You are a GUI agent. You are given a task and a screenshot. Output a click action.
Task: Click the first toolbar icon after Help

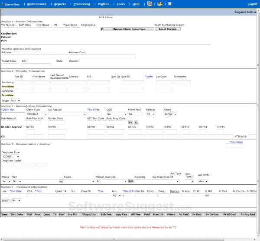(x=149, y=3)
